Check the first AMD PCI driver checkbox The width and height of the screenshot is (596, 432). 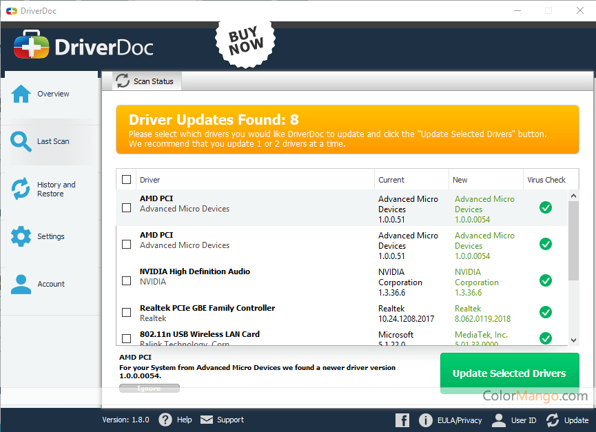pyautogui.click(x=126, y=207)
